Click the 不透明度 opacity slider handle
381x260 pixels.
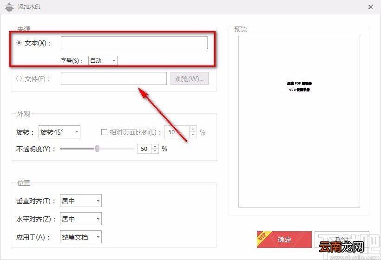tap(97, 149)
